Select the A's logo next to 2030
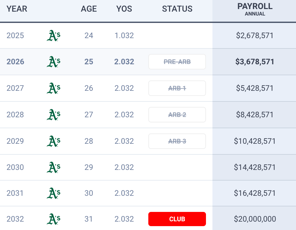The height and width of the screenshot is (230, 296). tap(53, 167)
